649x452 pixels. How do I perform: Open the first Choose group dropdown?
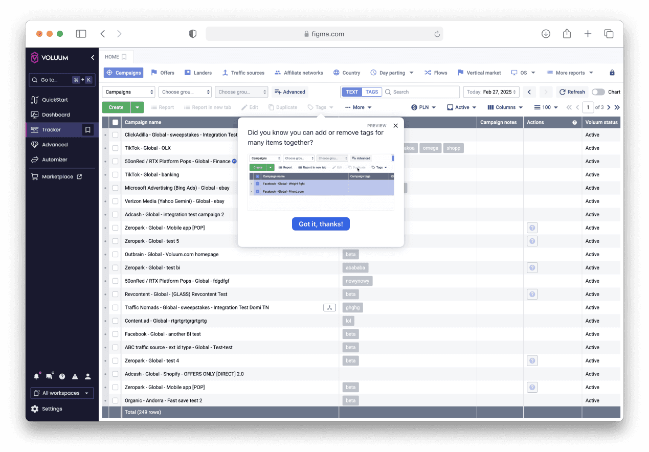pos(185,92)
